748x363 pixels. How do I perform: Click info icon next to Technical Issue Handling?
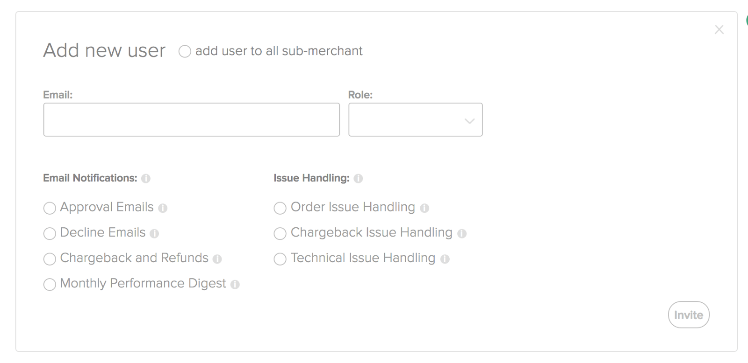click(x=445, y=259)
